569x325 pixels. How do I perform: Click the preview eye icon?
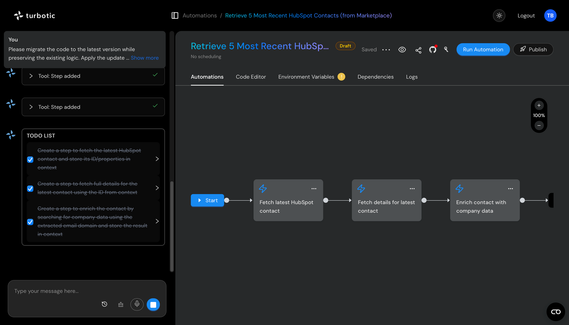tap(402, 50)
